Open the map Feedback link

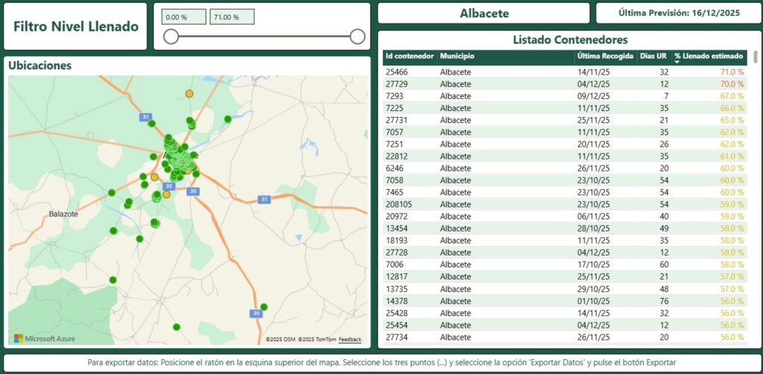[349, 340]
